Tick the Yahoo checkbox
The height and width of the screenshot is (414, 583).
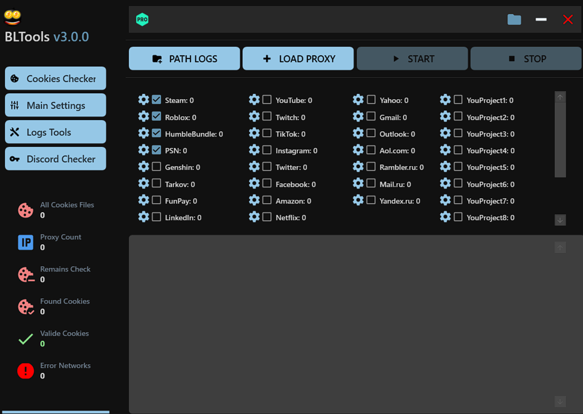click(371, 100)
